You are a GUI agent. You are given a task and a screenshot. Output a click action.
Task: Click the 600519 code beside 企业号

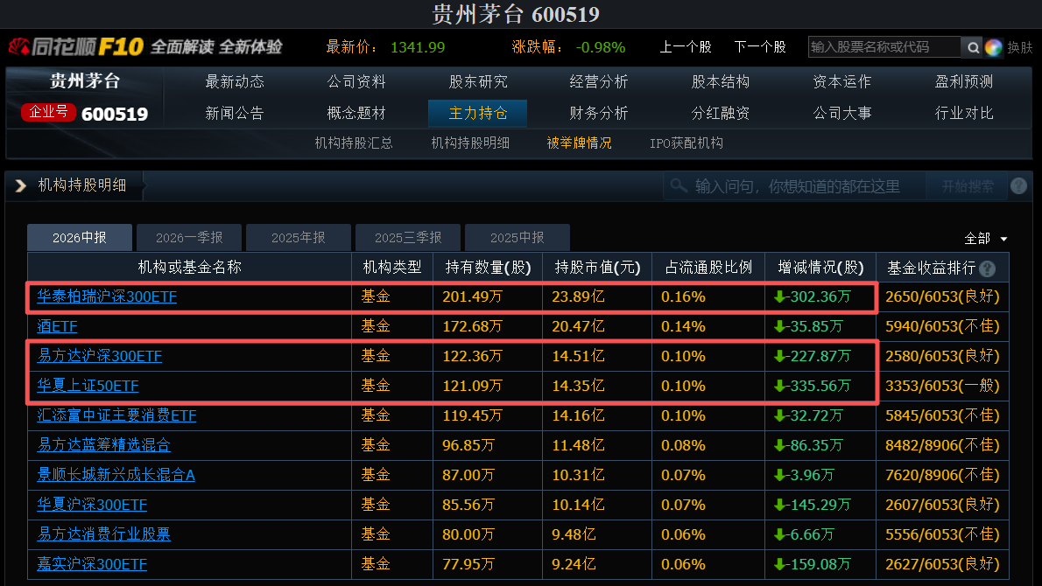click(115, 114)
